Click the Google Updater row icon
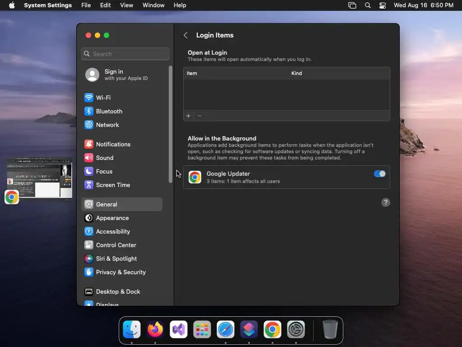The image size is (462, 347). (195, 177)
